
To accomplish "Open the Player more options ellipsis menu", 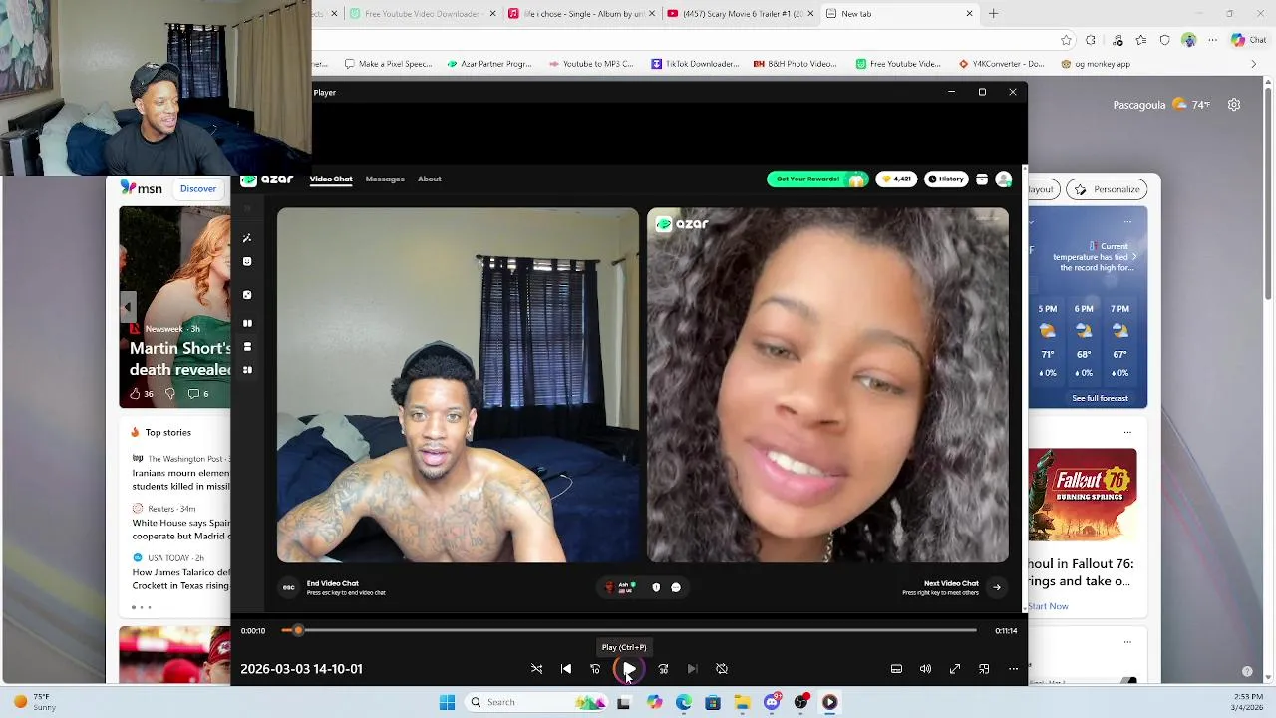I will [1013, 669].
